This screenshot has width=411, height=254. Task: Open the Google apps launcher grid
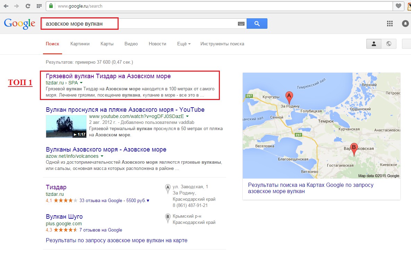[390, 24]
